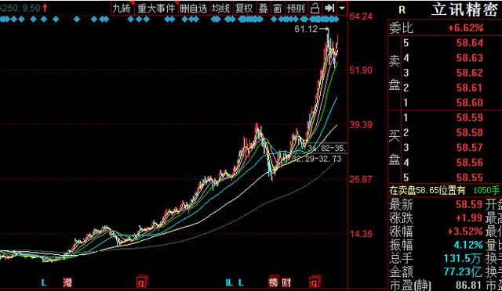Viewport: 502px width, 291px height.
Task: Click the 卖盘 sell-side label
Action: pos(395,73)
